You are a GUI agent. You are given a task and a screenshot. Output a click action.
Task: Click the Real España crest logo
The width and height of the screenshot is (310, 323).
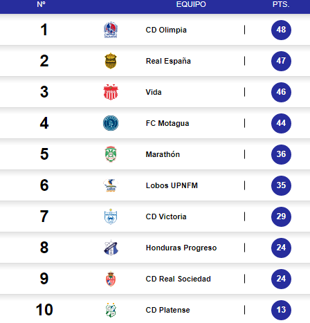click(111, 61)
